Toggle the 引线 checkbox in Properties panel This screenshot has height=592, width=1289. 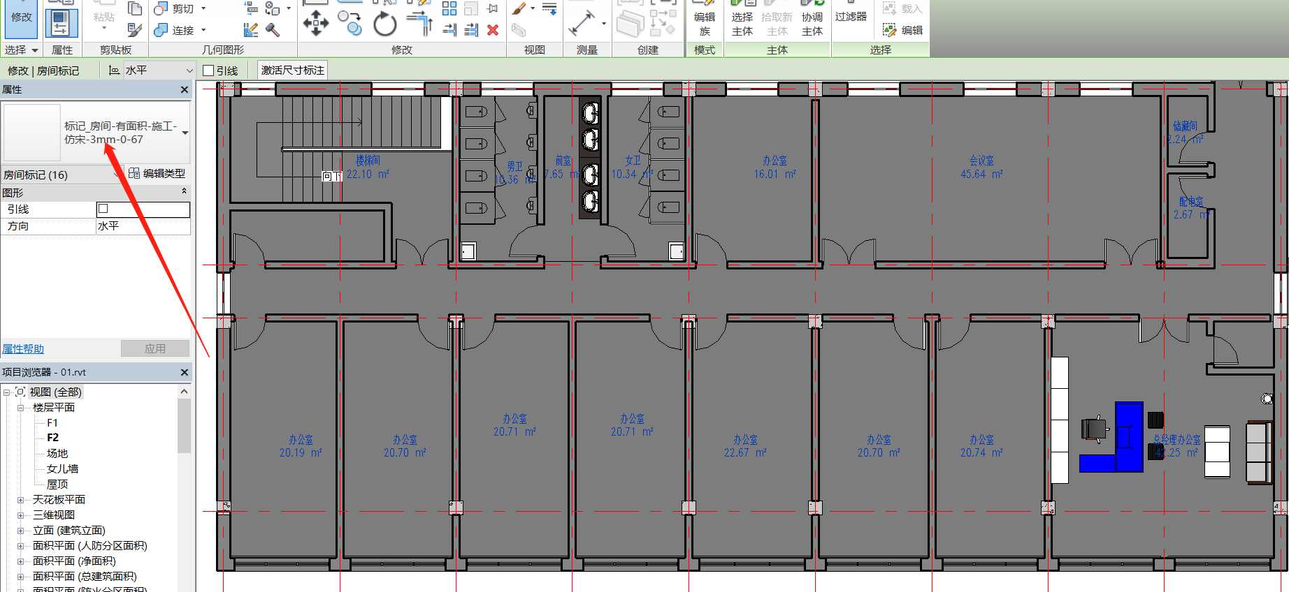(x=103, y=209)
